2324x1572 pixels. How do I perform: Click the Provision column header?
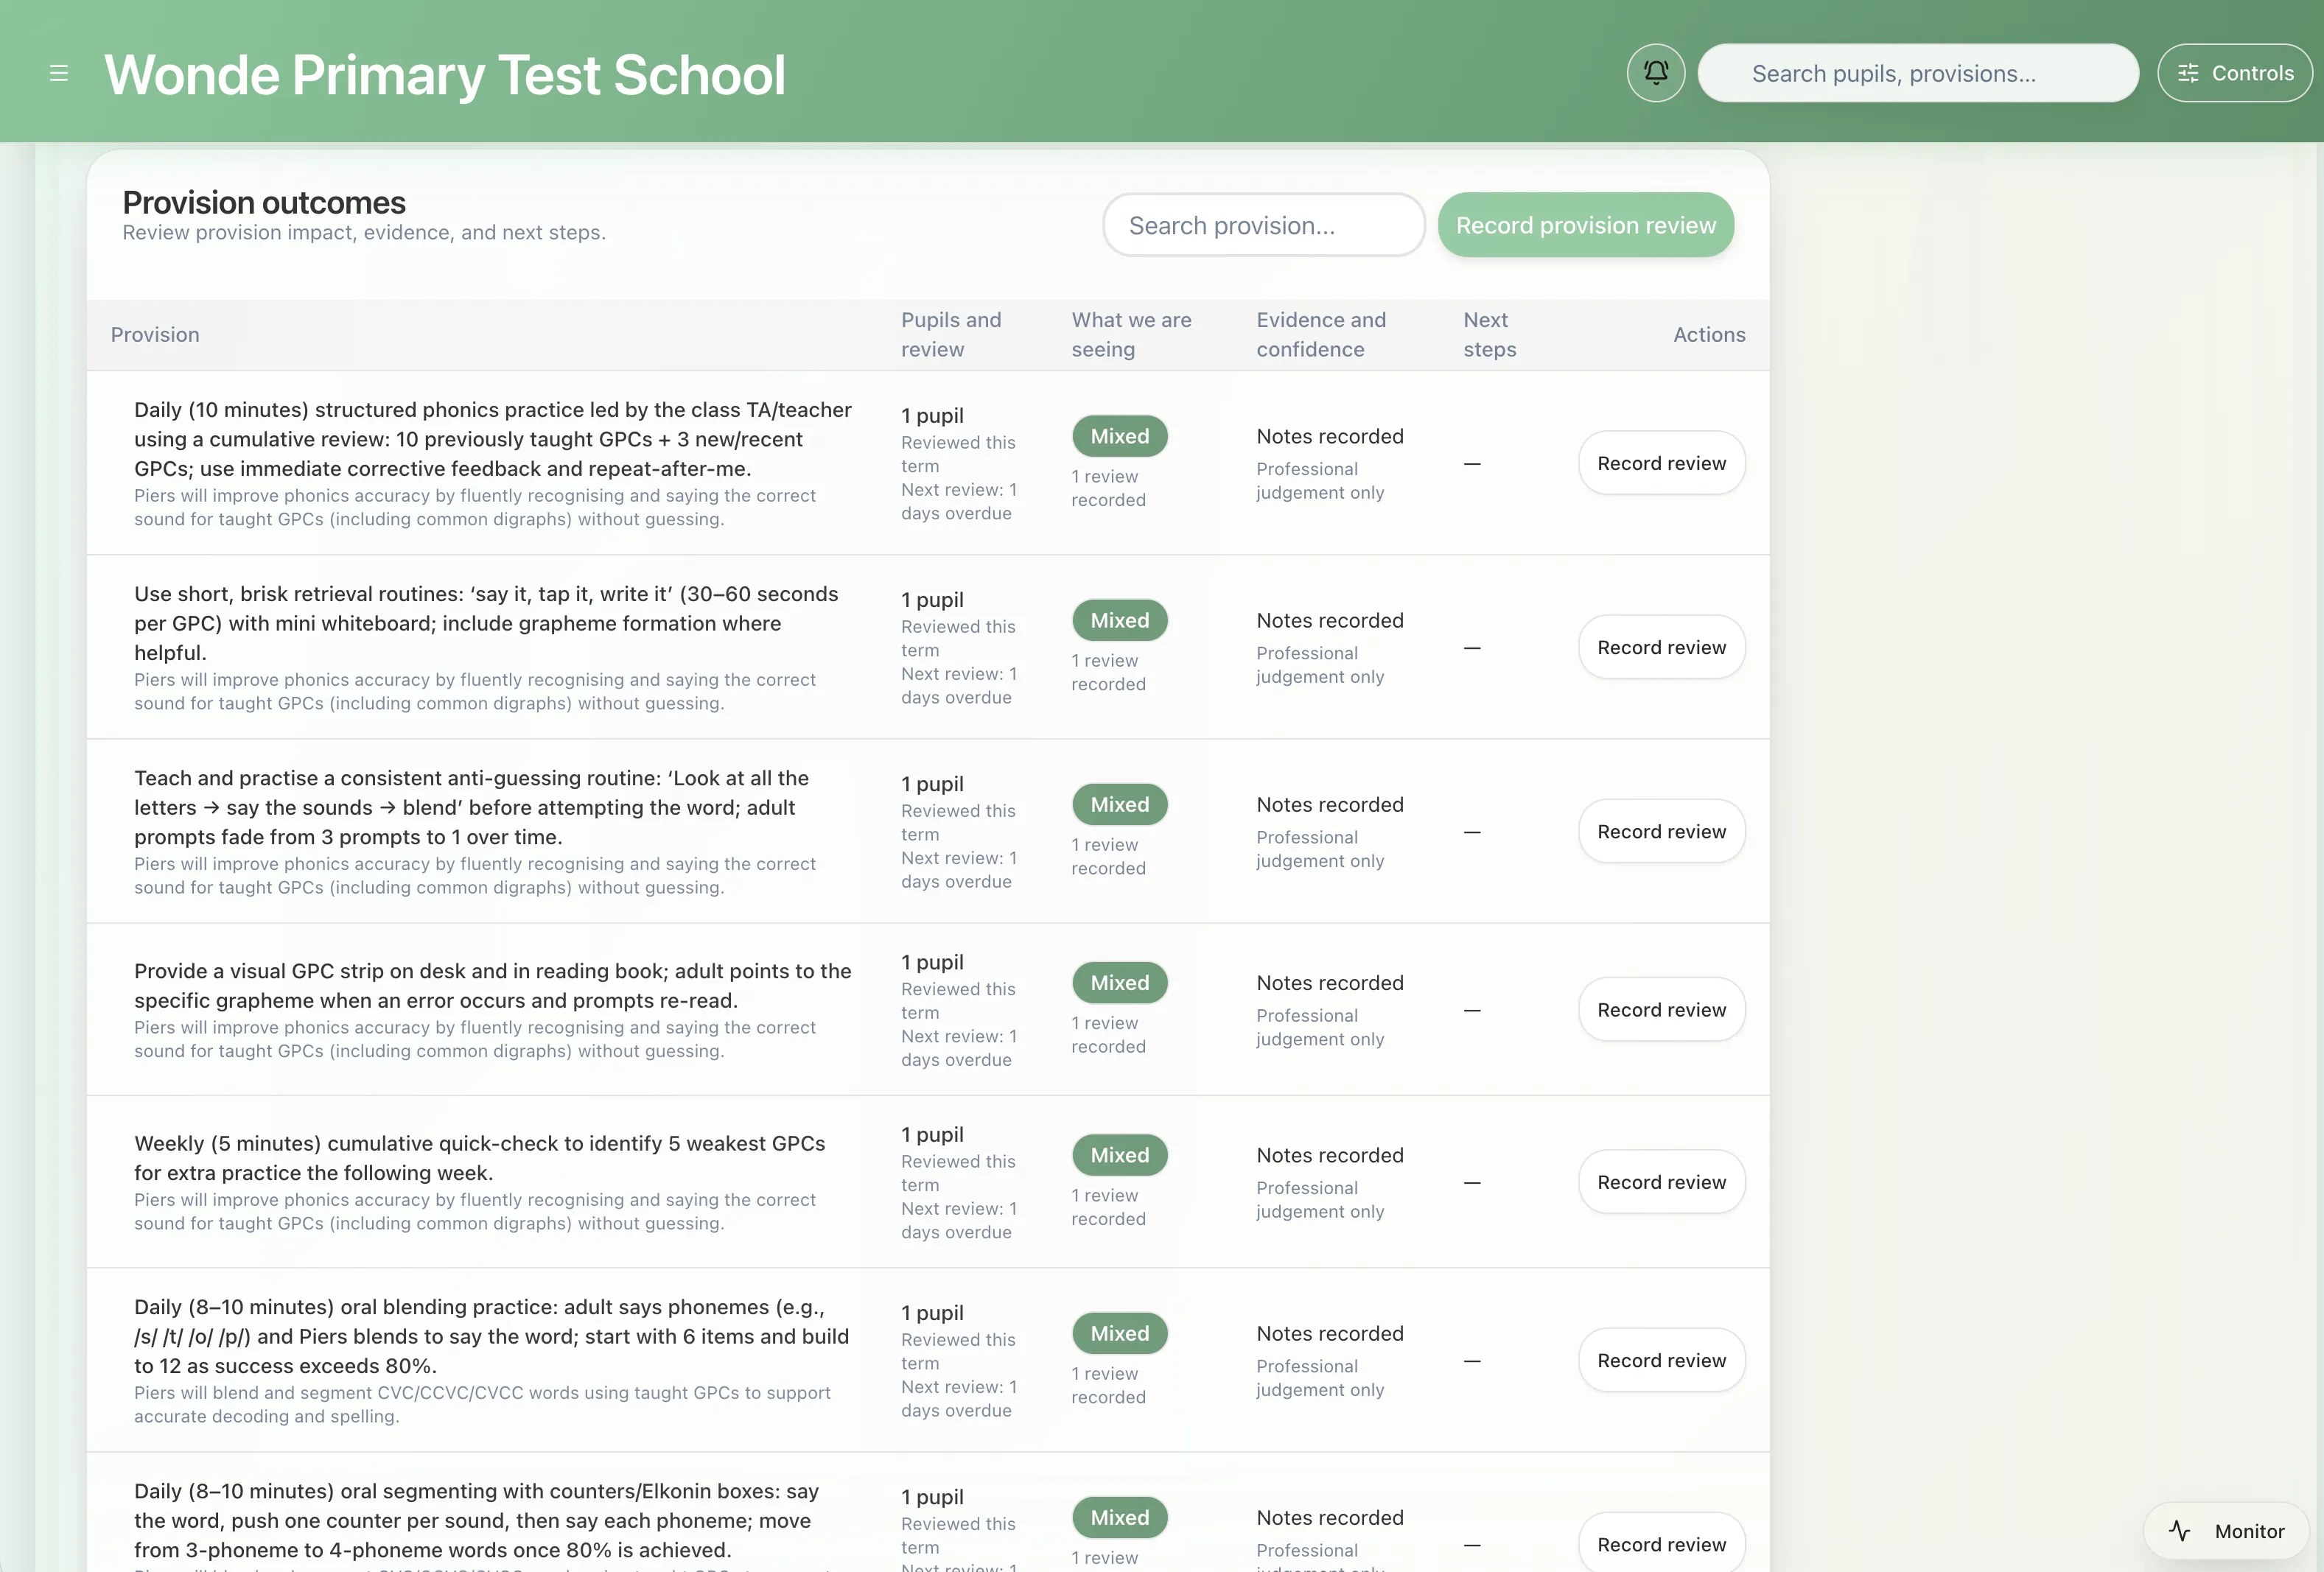155,335
